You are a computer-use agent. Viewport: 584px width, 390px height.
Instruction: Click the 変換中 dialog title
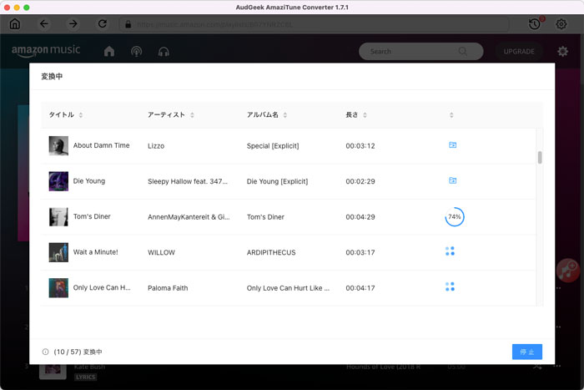click(52, 77)
